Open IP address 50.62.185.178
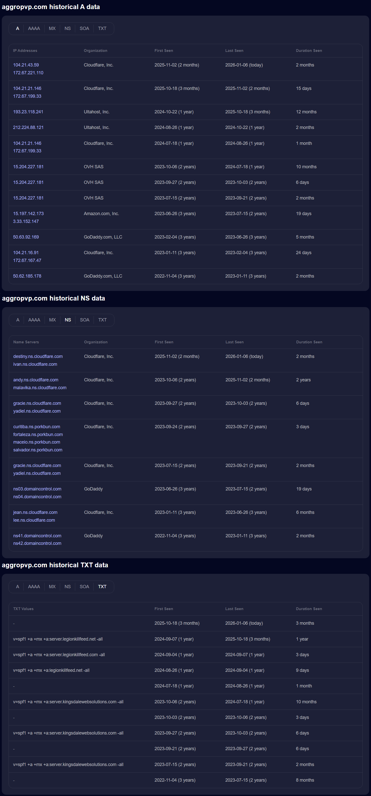This screenshot has width=371, height=796. (27, 276)
